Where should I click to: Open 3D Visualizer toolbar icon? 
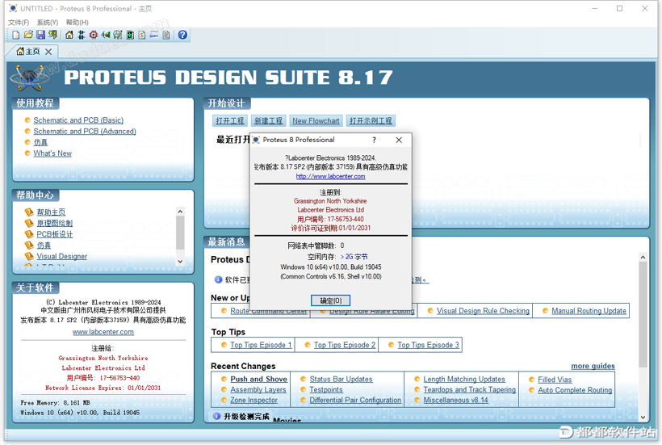click(106, 35)
